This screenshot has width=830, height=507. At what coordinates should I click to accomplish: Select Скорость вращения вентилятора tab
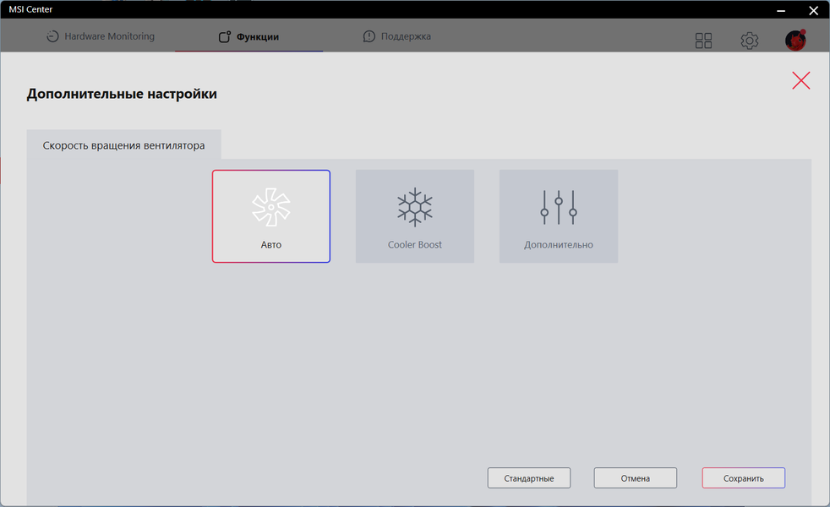[124, 144]
